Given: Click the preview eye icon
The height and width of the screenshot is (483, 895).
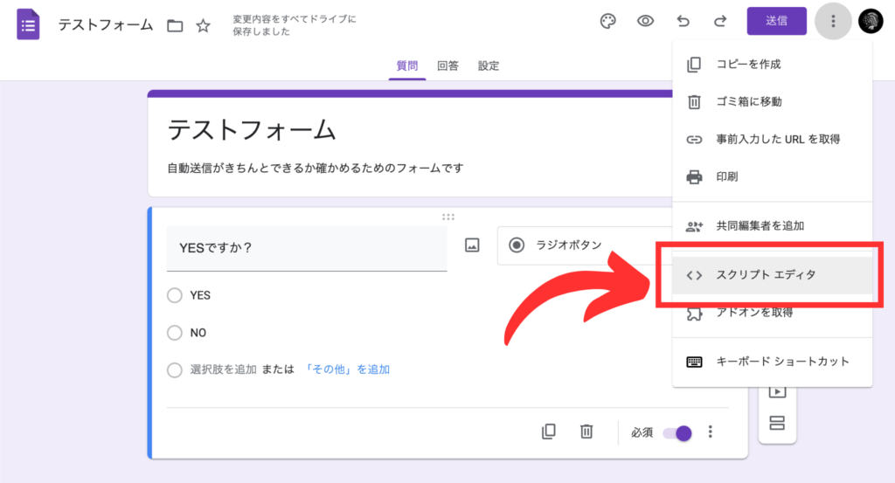Looking at the screenshot, I should pos(646,22).
